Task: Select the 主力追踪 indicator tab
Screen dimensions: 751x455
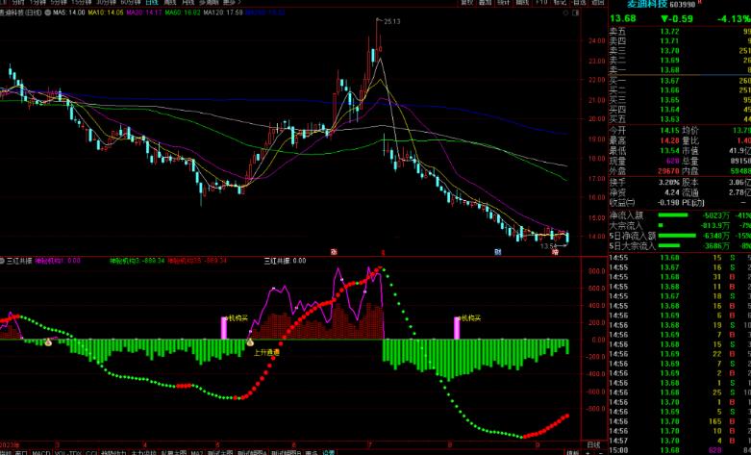Action: [143, 453]
